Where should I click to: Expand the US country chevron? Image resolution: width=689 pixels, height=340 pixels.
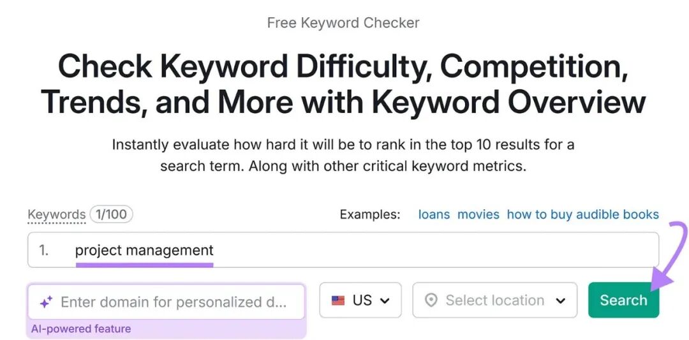click(x=385, y=300)
